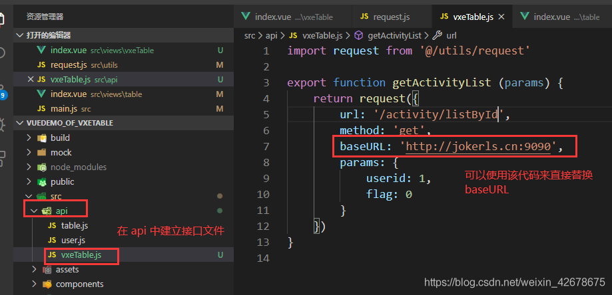Image resolution: width=612 pixels, height=295 pixels.
Task: Open the http://jokerls.cn:9090 link in code
Action: (x=478, y=146)
